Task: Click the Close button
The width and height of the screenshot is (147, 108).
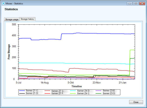Action: [136, 102]
